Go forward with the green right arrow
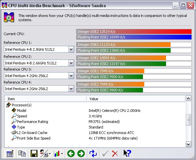This screenshot has width=196, height=160. coord(81,153)
